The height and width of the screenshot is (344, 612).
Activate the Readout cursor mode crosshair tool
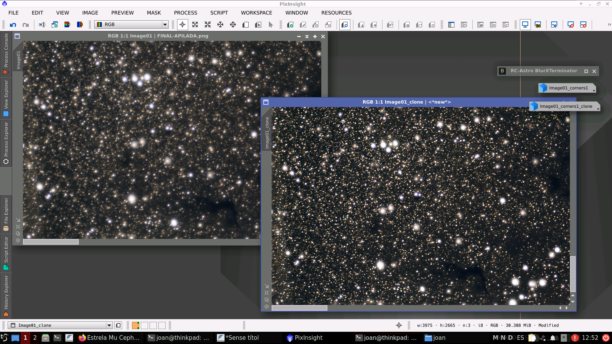click(x=182, y=25)
